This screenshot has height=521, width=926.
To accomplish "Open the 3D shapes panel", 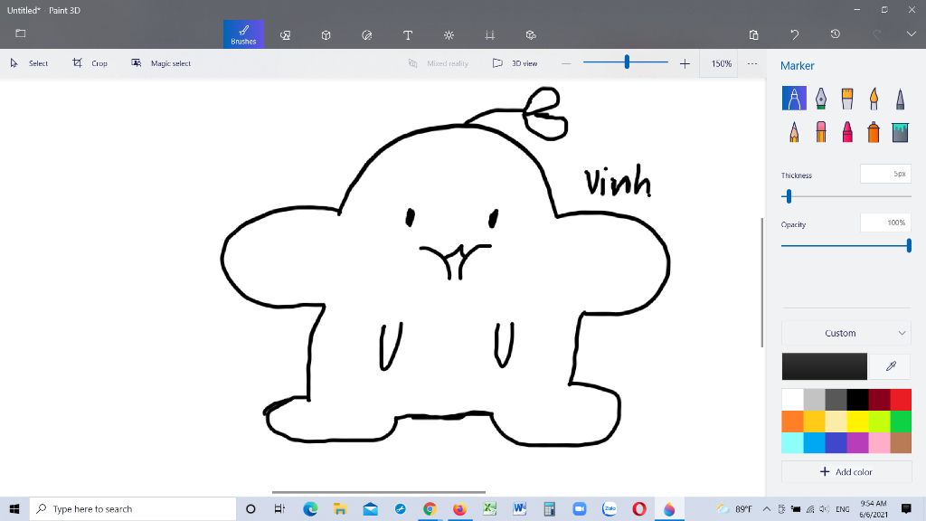I will (326, 34).
